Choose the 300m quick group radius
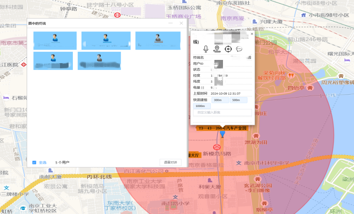The width and height of the screenshot is (354, 214). click(x=218, y=100)
